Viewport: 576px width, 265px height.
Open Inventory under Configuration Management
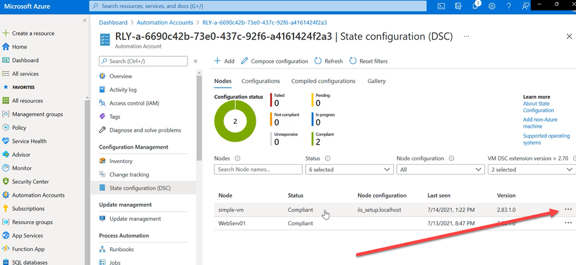click(x=121, y=161)
